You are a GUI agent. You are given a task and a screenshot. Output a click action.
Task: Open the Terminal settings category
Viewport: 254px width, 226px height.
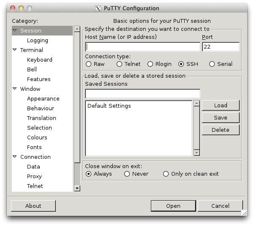click(32, 50)
